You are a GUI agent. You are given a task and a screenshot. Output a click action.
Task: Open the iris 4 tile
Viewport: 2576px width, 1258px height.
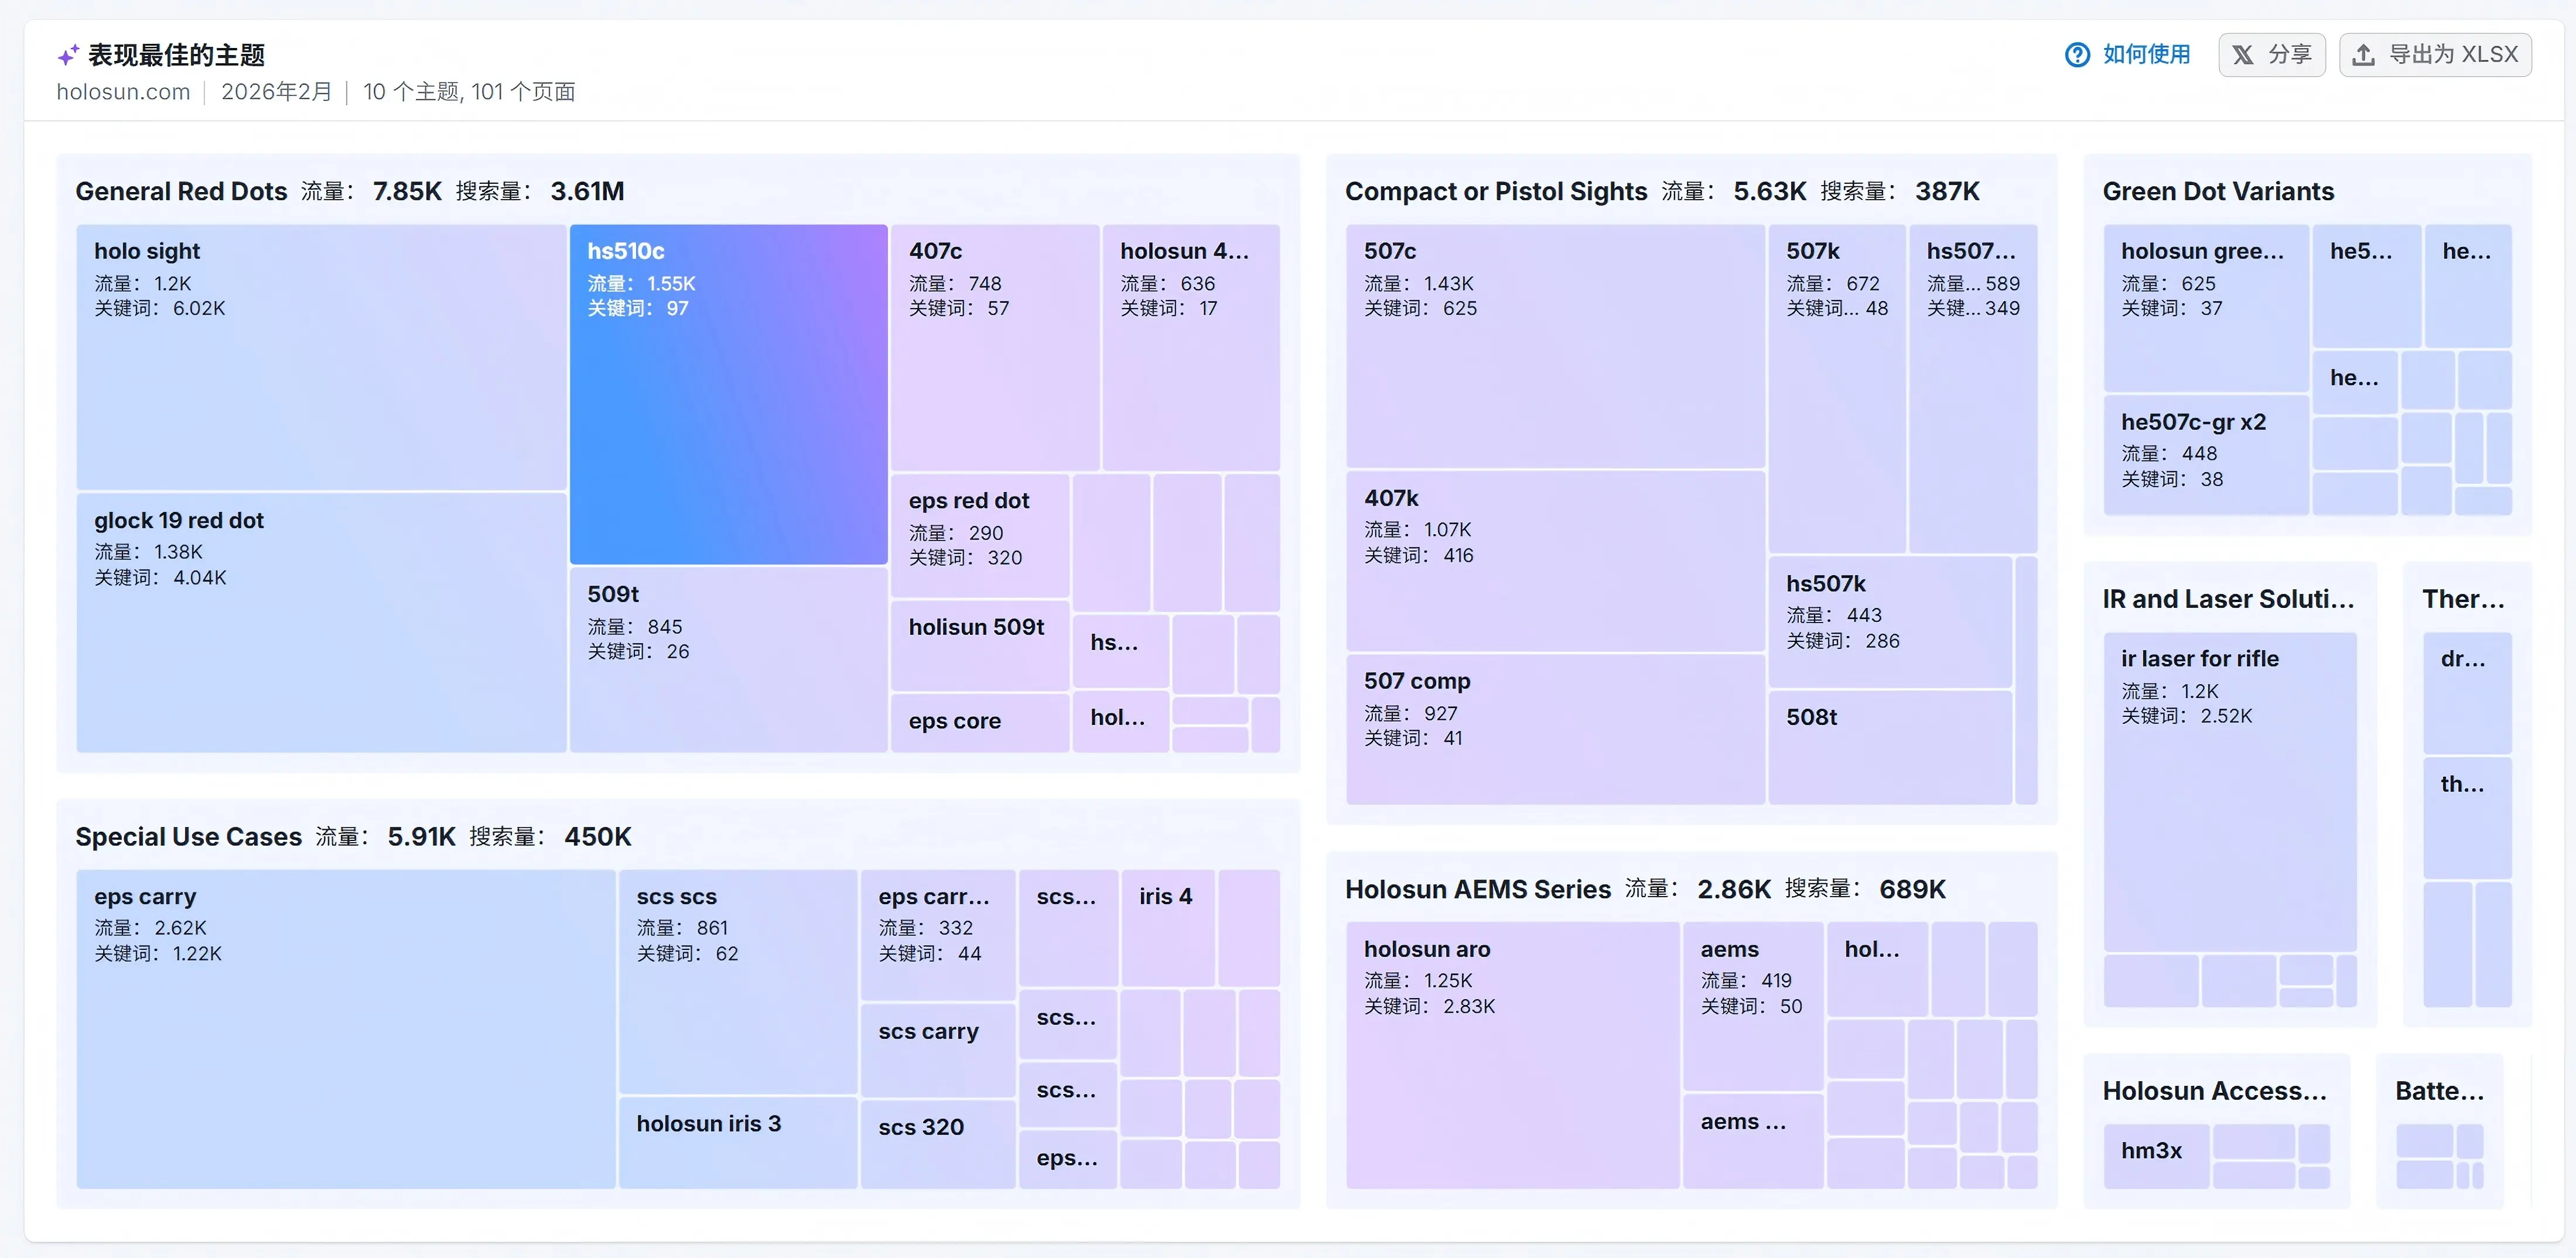(1168, 928)
